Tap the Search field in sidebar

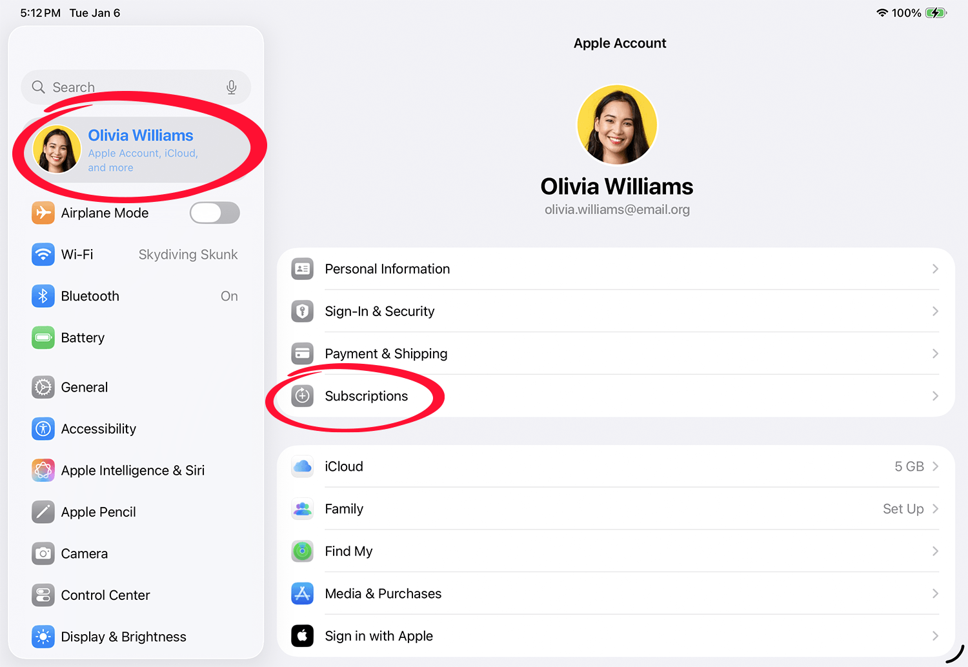[136, 87]
